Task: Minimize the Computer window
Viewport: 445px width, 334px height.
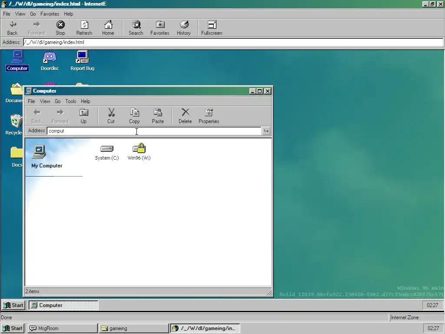Action: coord(252,91)
